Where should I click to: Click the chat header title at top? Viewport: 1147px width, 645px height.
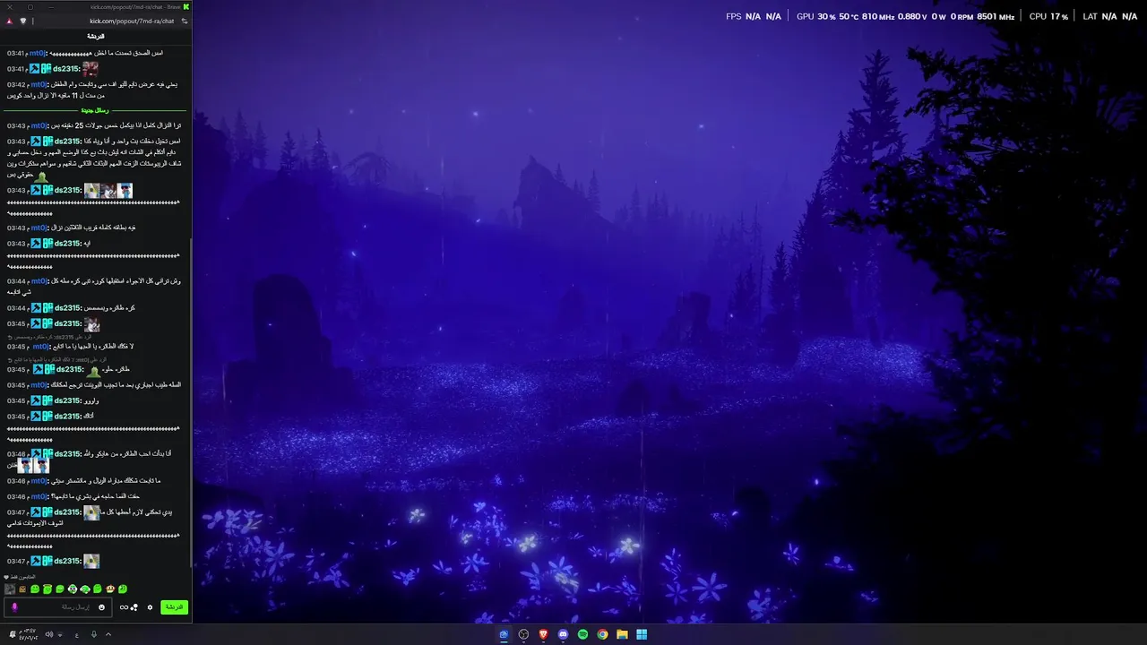tap(96, 36)
